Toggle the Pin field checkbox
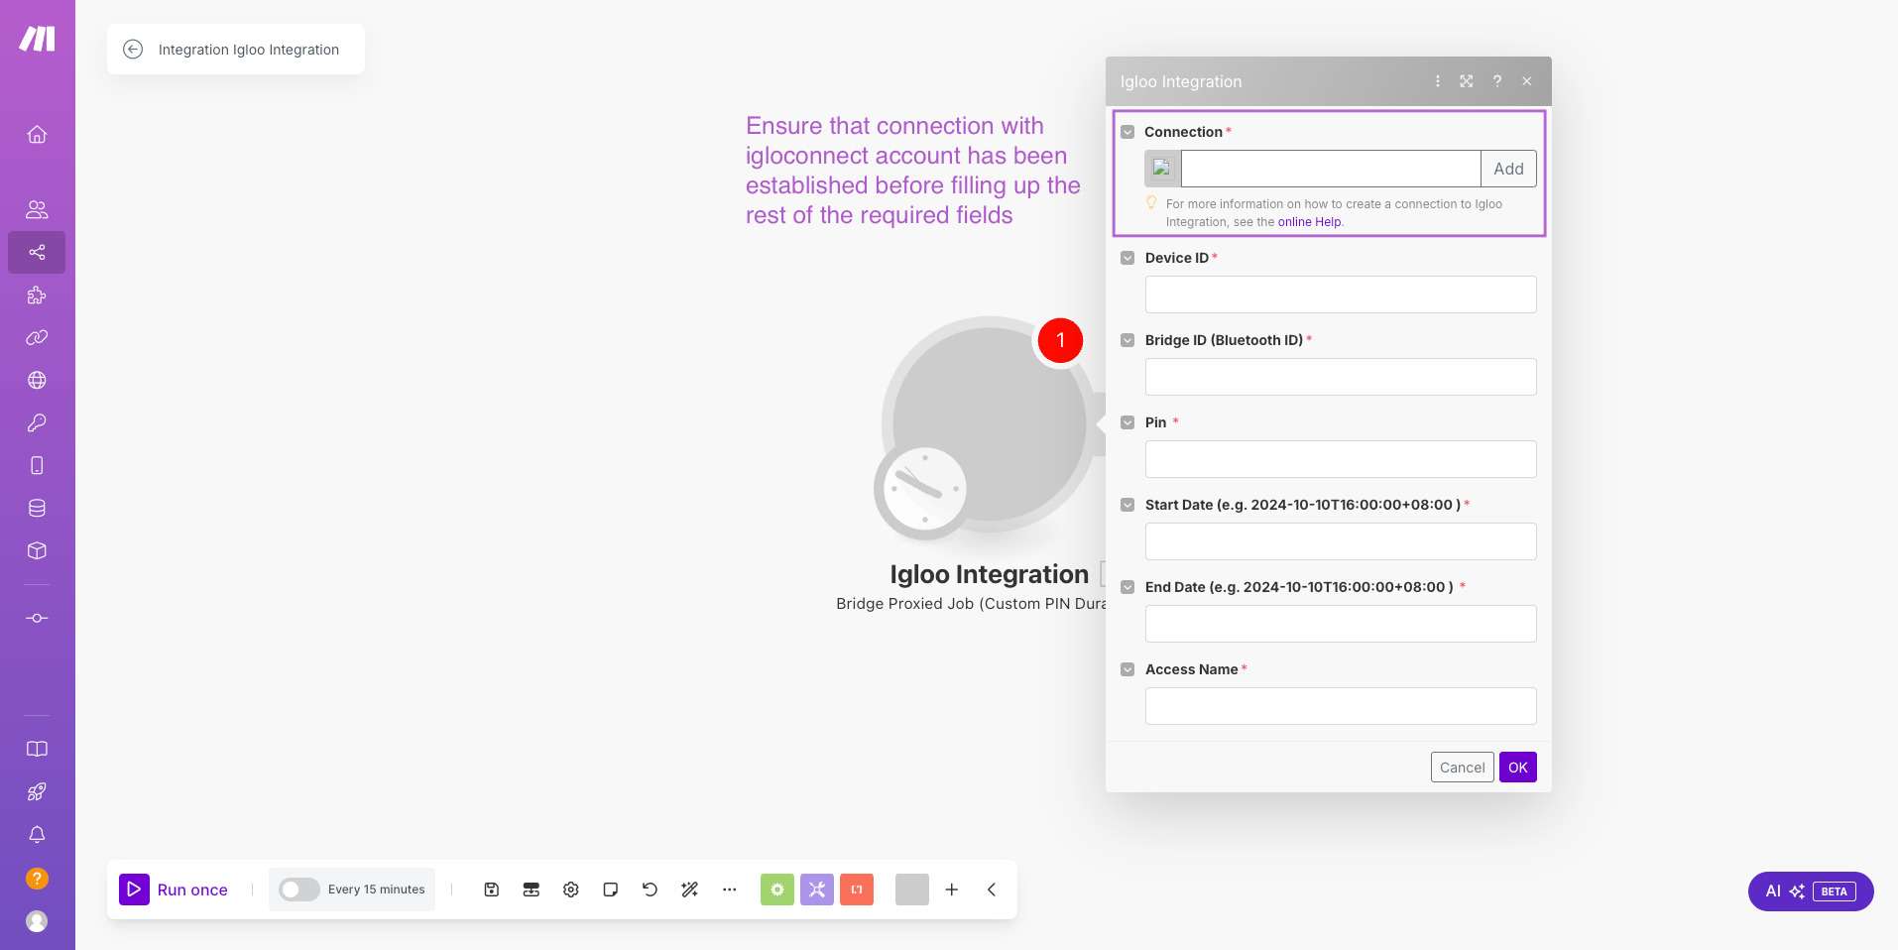Screen dimensions: 1898x950 point(1127,422)
